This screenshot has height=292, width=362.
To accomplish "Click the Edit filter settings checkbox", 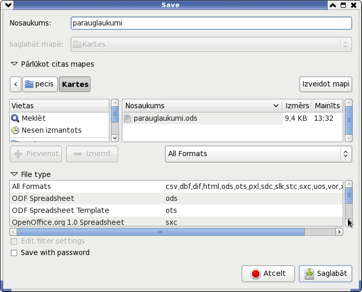I will coord(14,242).
